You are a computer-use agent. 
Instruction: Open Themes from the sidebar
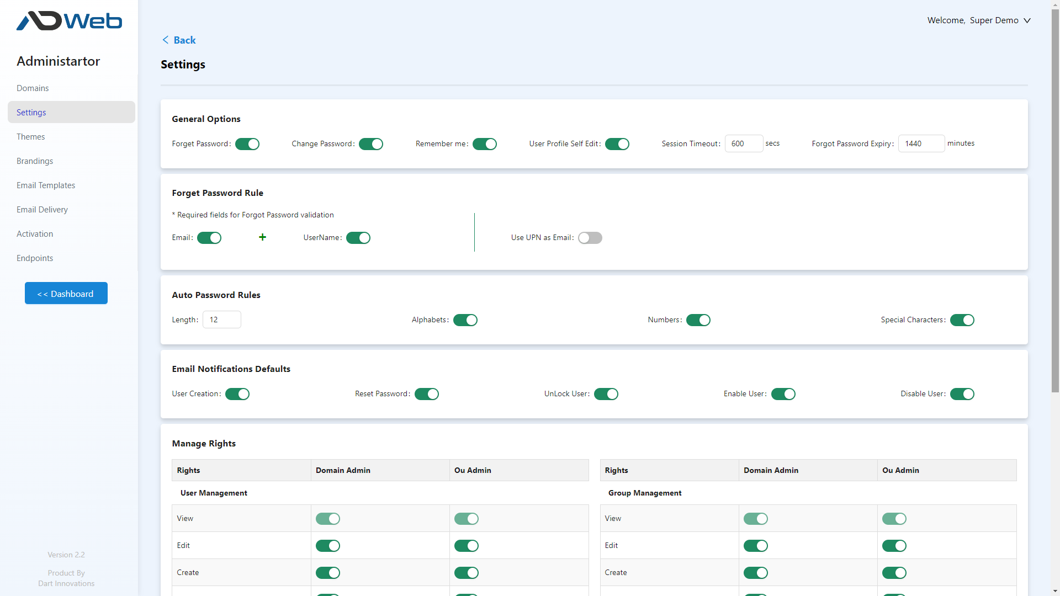click(x=30, y=136)
